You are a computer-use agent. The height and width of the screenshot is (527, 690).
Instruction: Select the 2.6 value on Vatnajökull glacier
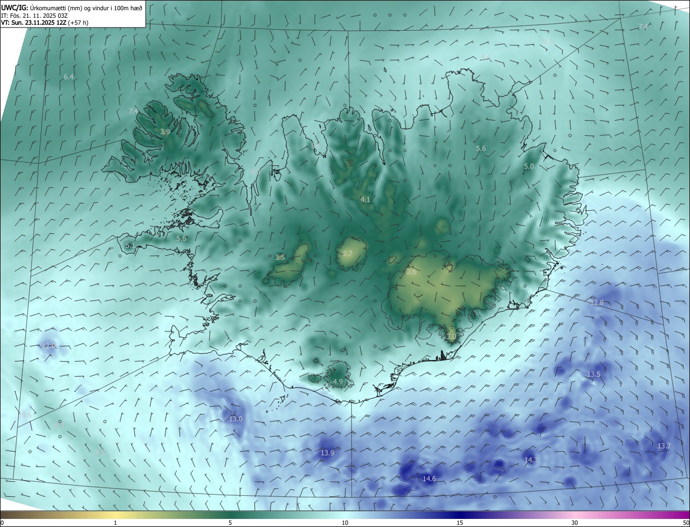coord(411,272)
